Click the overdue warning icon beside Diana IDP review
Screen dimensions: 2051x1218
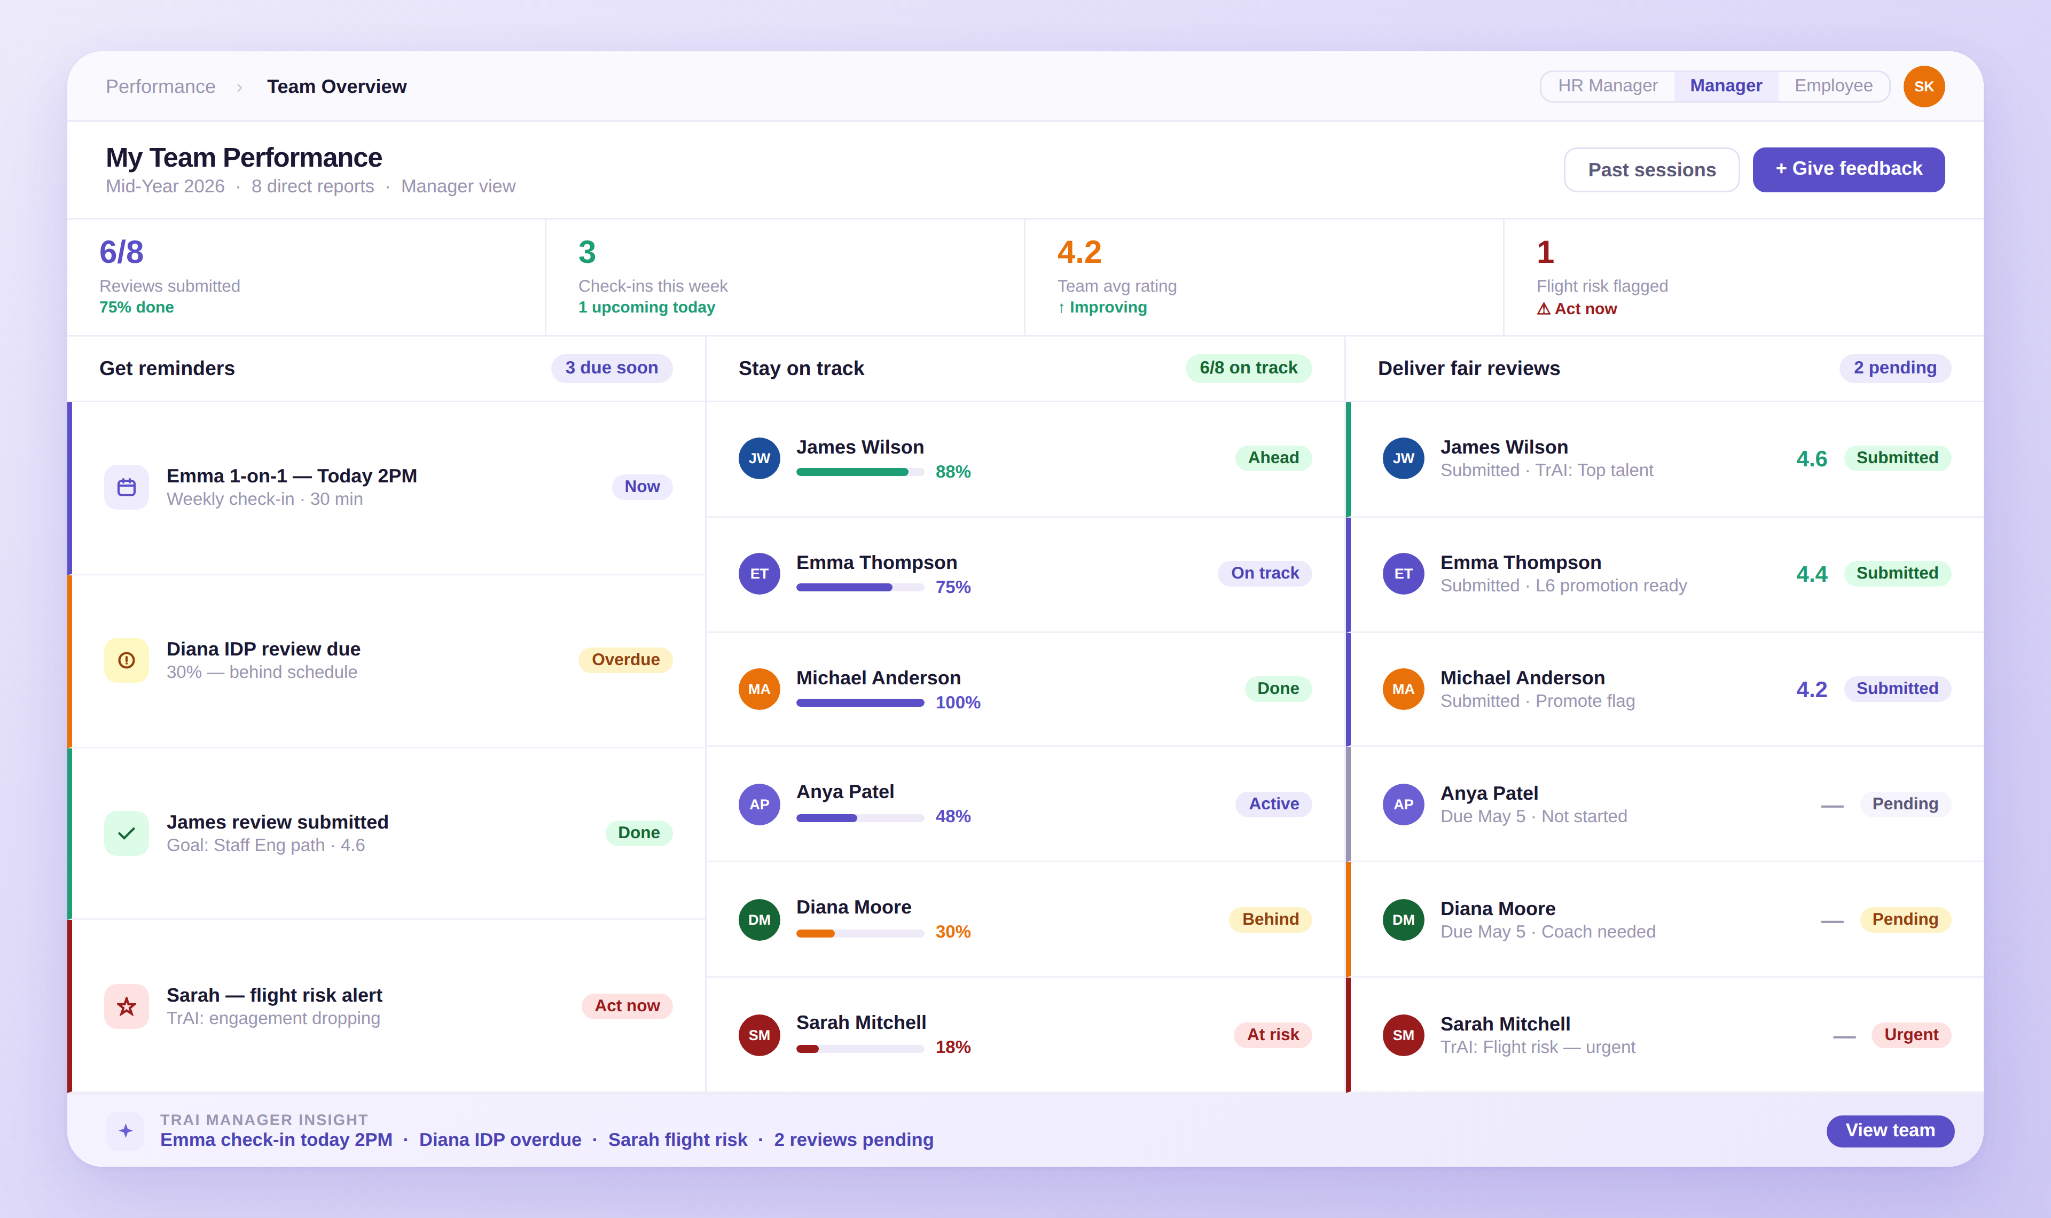[127, 659]
